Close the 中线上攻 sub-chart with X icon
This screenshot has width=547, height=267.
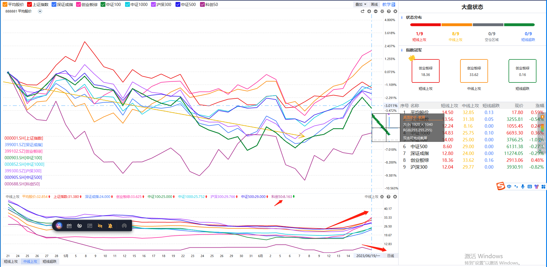point(395,197)
